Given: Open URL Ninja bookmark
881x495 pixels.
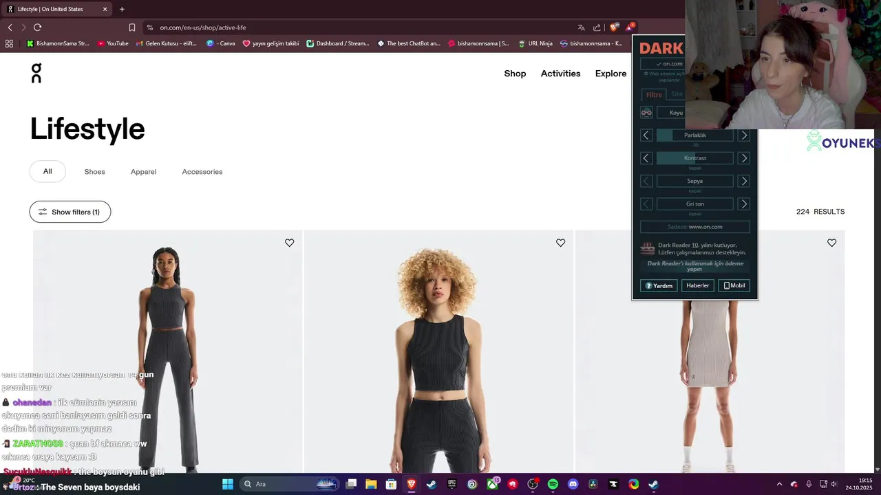Looking at the screenshot, I should click(535, 43).
